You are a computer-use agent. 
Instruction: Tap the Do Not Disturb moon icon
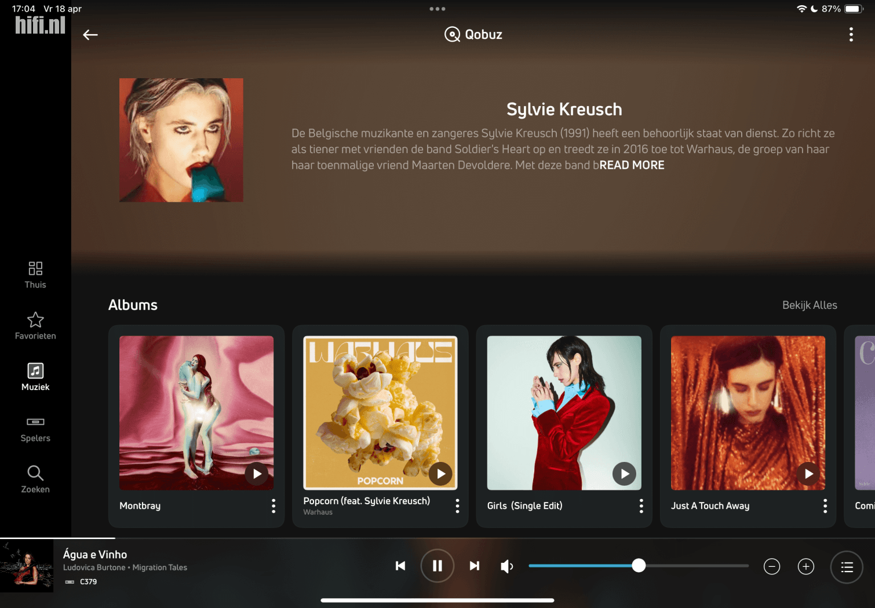[x=814, y=9]
